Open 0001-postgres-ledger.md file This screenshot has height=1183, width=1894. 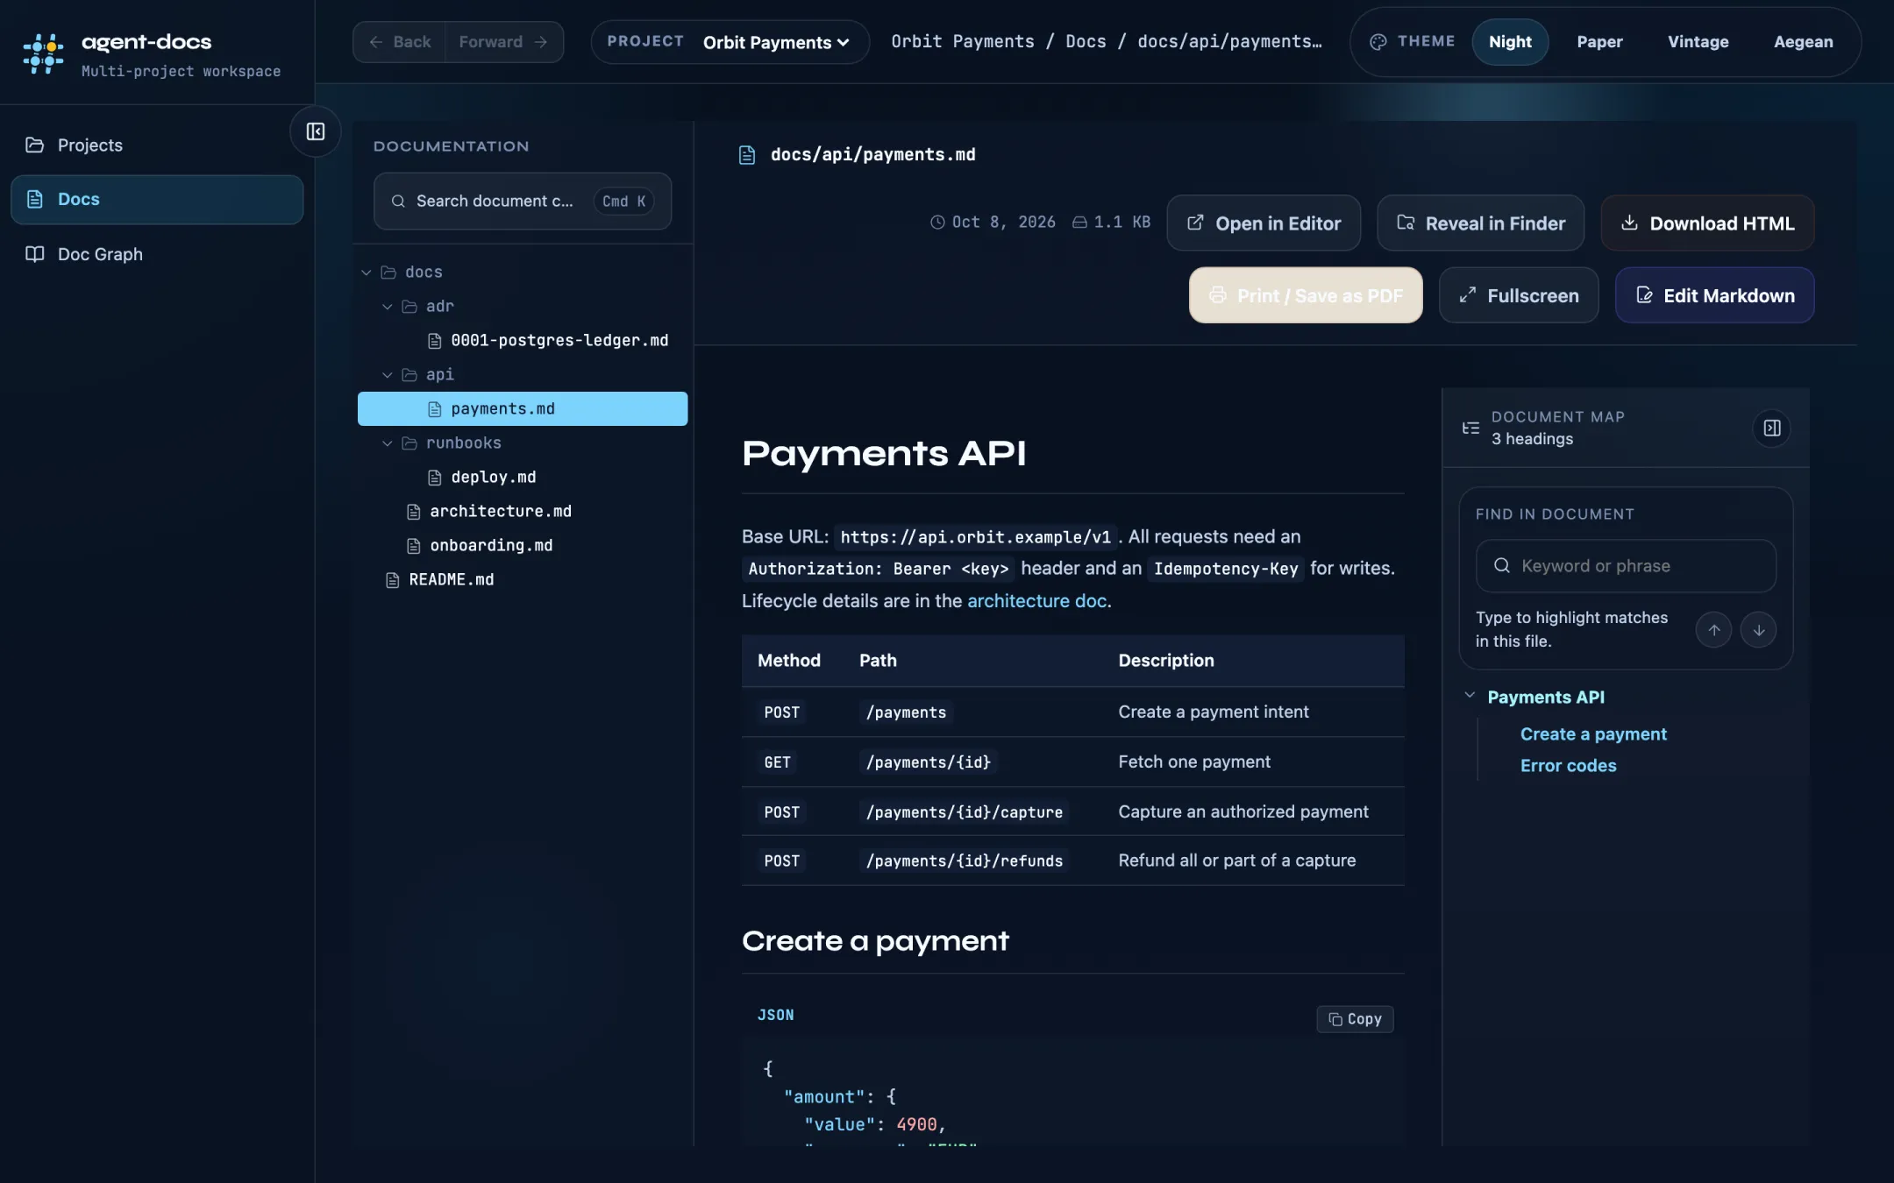(523, 341)
